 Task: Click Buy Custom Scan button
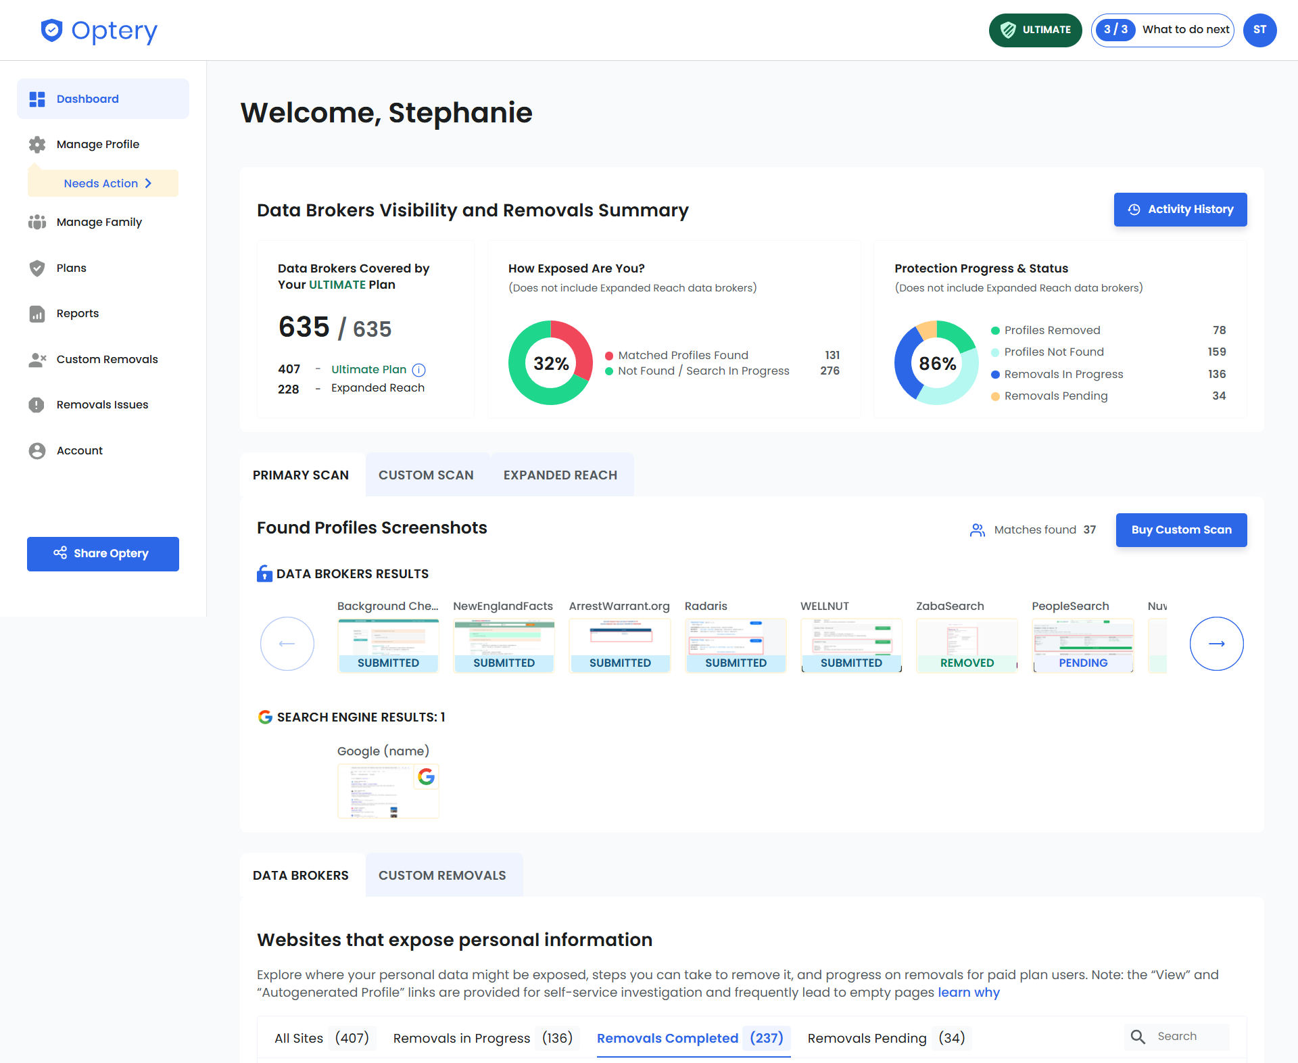1182,530
